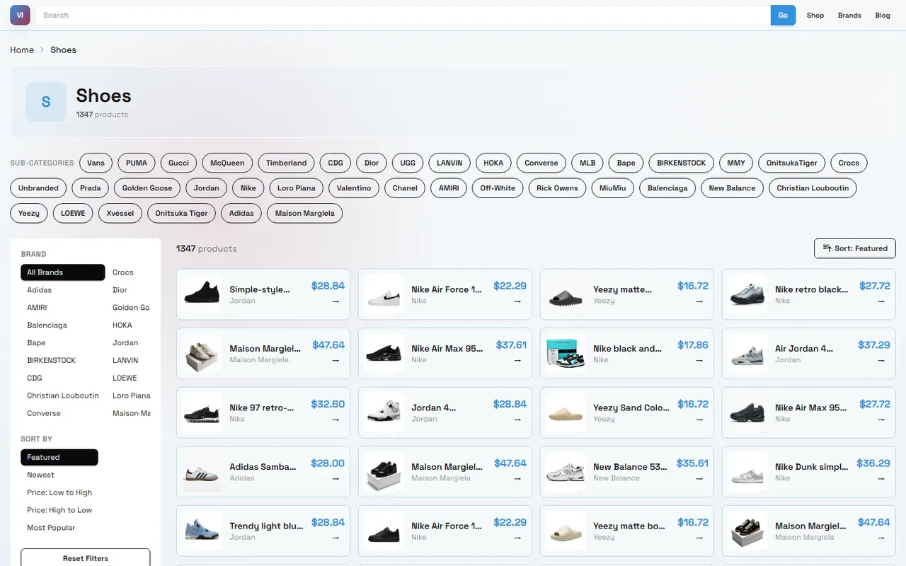Image resolution: width=906 pixels, height=566 pixels.
Task: Filter sidebar brand by Crocs
Action: 129,272
